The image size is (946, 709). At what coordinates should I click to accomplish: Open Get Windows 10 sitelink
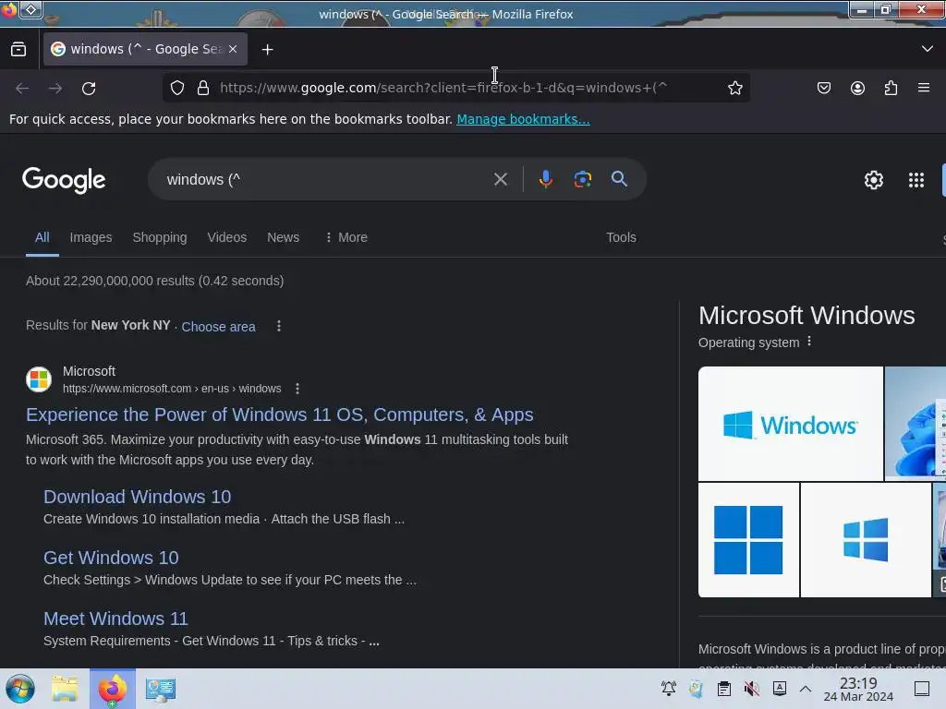(x=111, y=558)
